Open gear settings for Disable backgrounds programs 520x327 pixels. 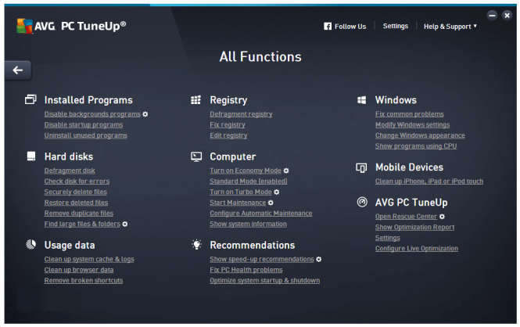145,114
